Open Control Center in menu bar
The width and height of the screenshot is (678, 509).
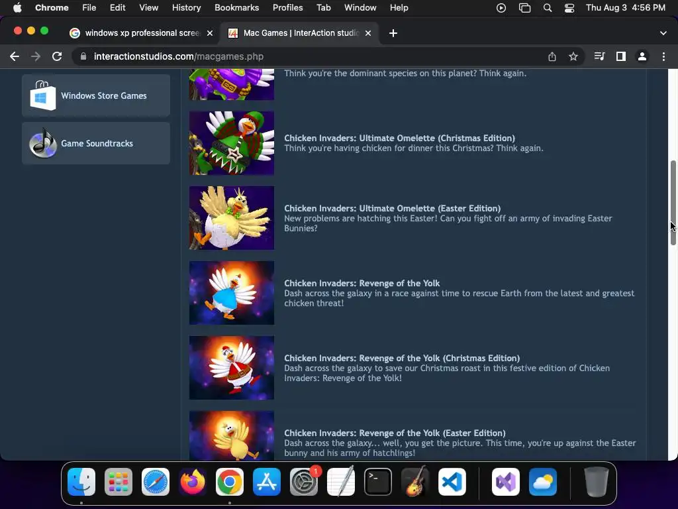pyautogui.click(x=569, y=8)
